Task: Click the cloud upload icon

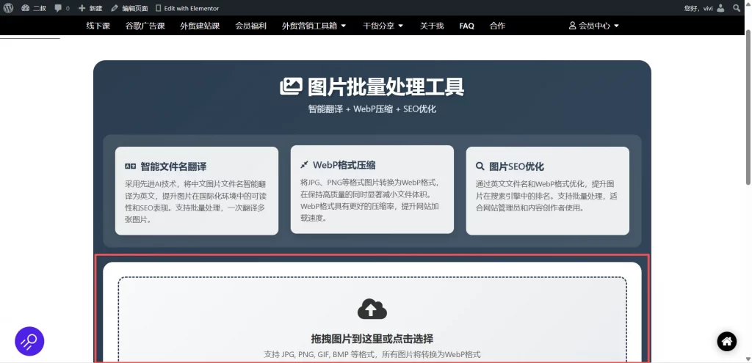Action: pyautogui.click(x=372, y=309)
